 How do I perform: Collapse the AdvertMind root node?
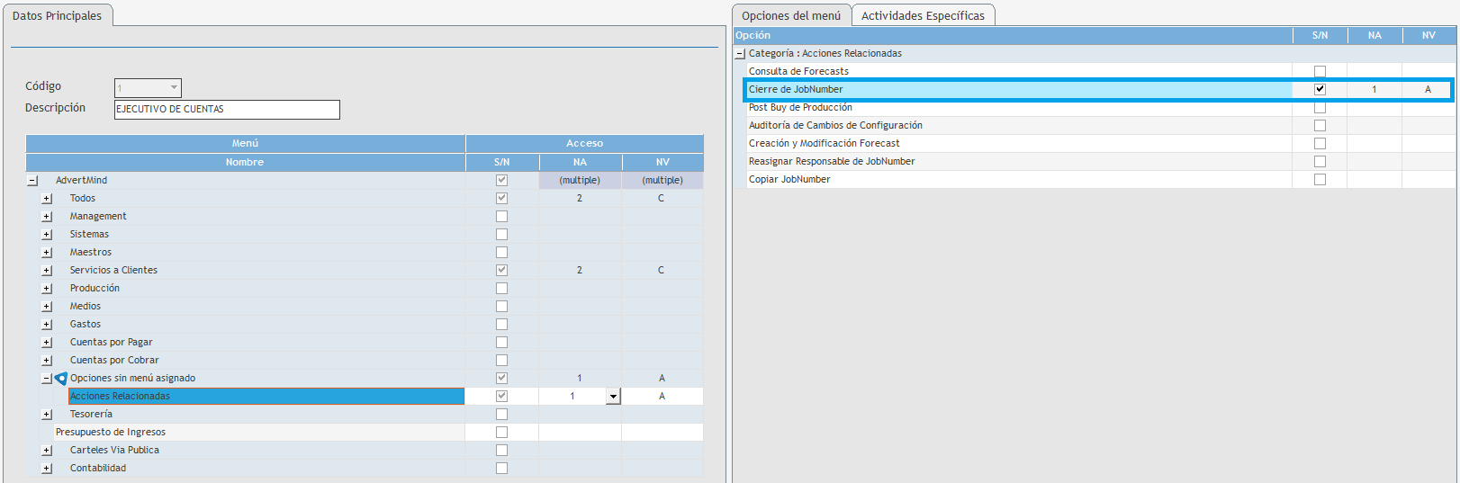(x=32, y=181)
